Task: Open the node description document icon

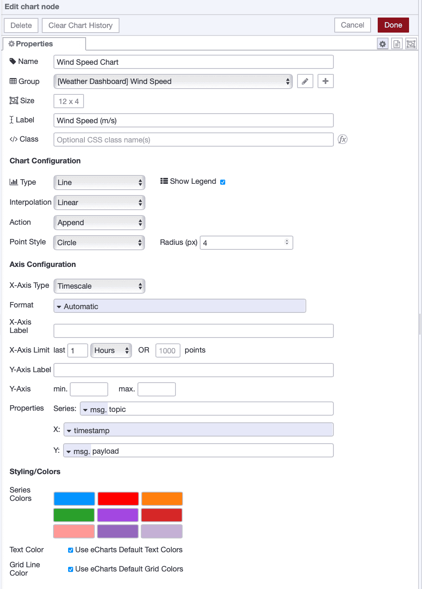Action: click(x=397, y=44)
